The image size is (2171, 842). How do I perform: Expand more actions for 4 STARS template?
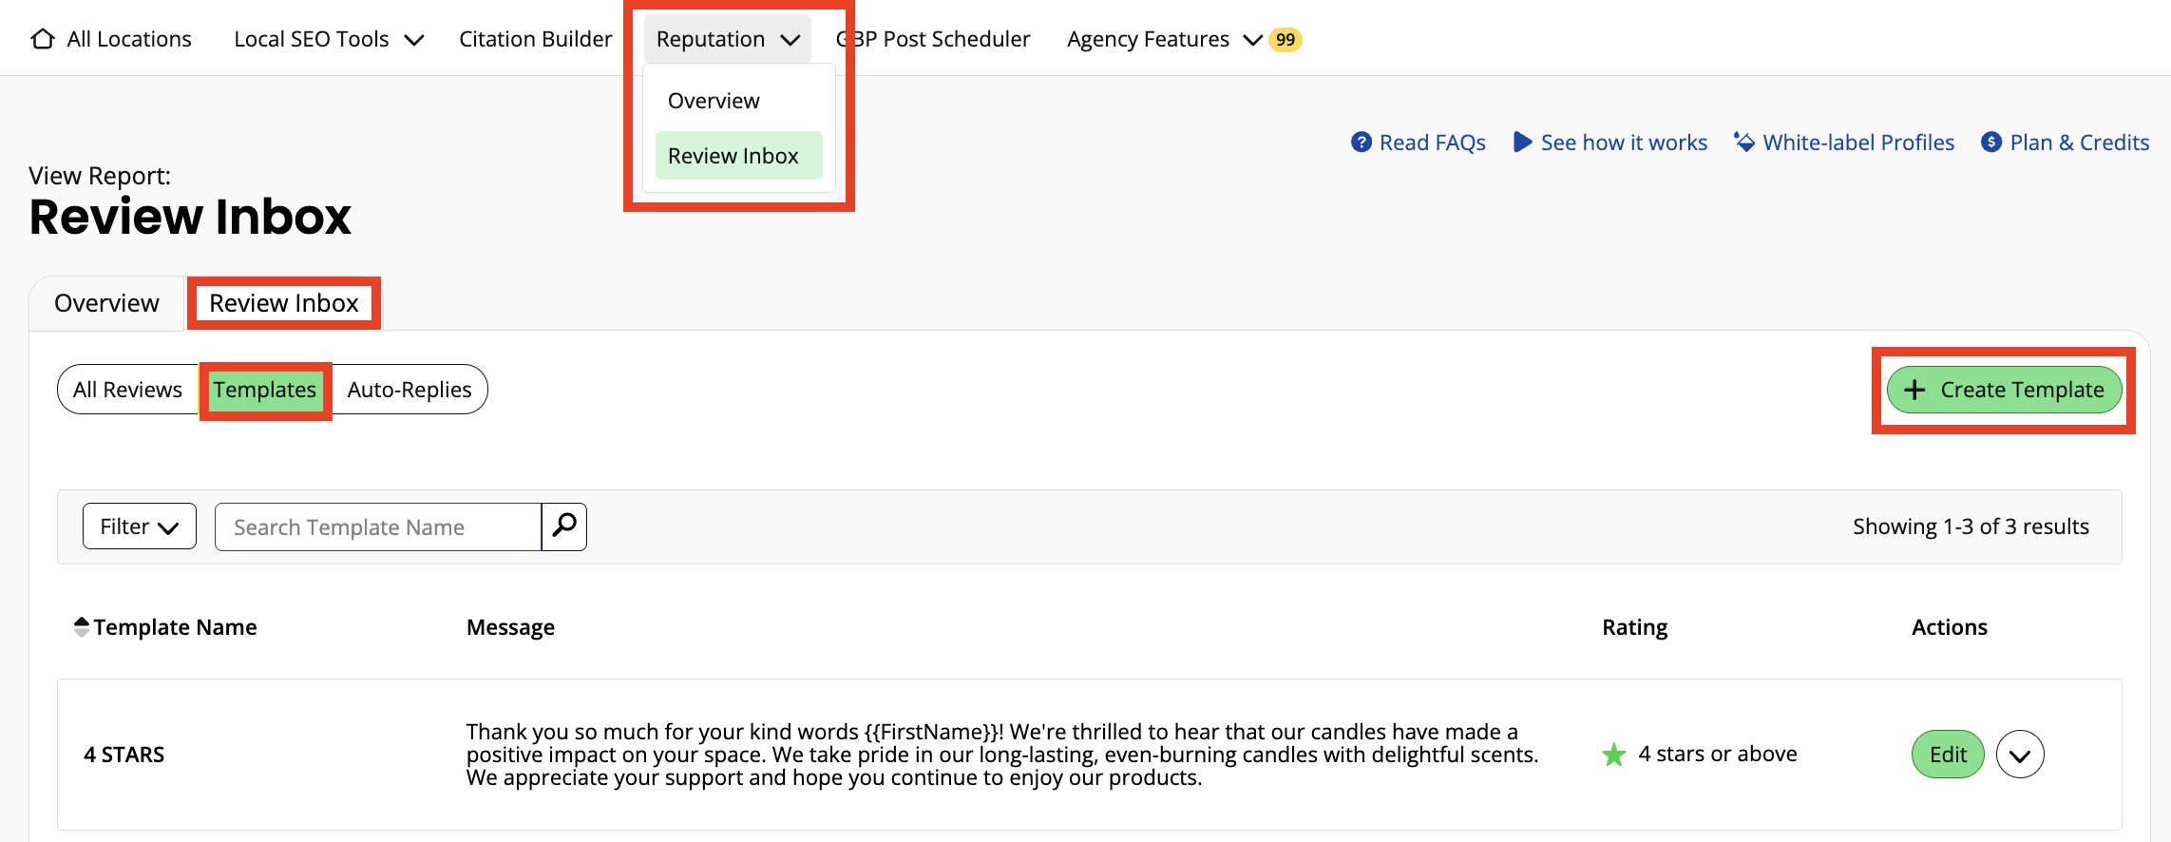[2019, 755]
